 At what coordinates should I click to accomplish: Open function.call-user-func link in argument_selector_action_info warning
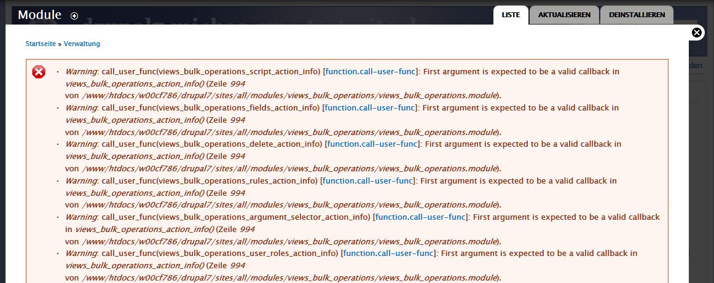click(420, 217)
